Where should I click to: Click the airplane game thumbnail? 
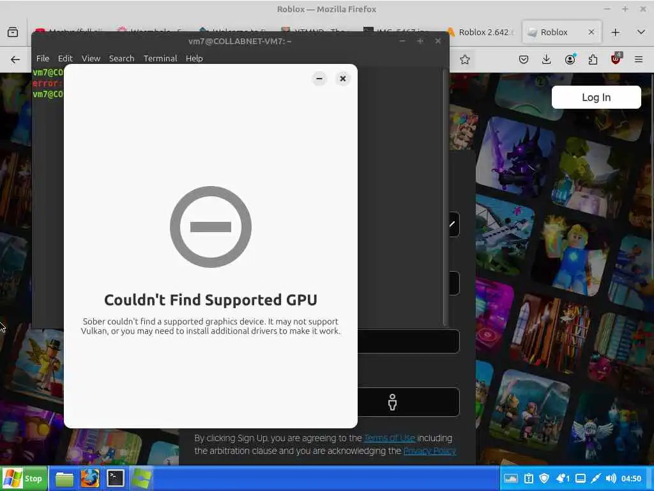(x=505, y=234)
